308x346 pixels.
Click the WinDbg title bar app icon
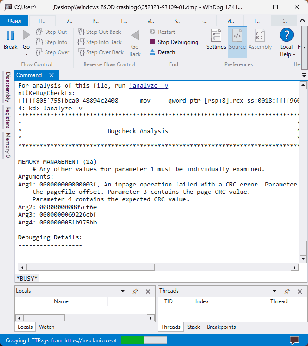pyautogui.click(x=8, y=7)
